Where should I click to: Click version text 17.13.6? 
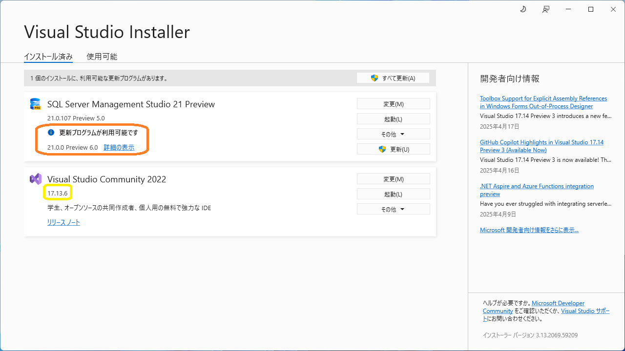pos(58,194)
